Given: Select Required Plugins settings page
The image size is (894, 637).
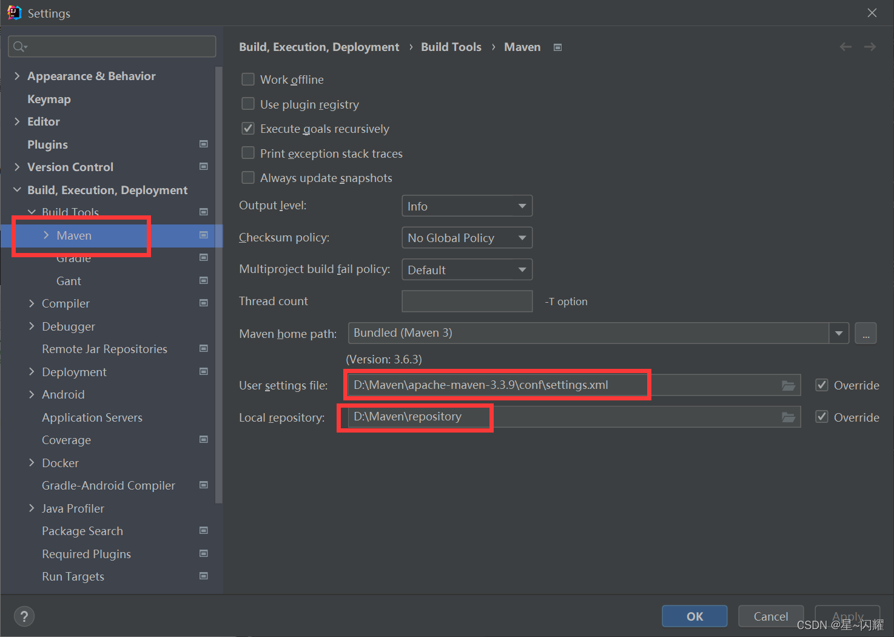Looking at the screenshot, I should click(x=86, y=554).
